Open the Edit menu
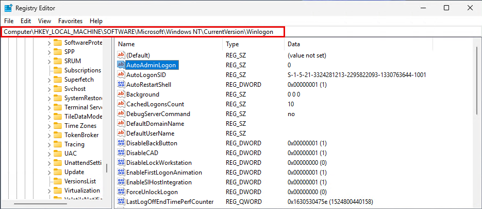This screenshot has height=209, width=482. point(26,21)
